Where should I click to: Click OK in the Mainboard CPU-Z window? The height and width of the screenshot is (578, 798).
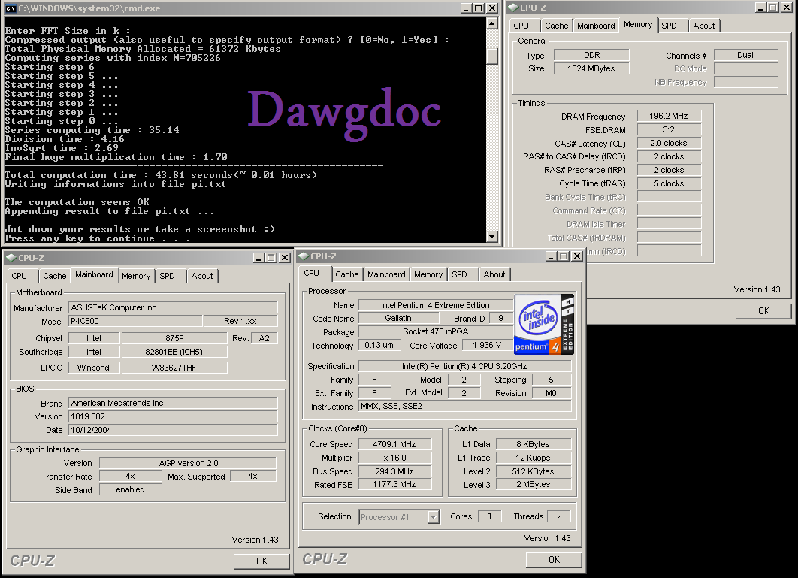(261, 561)
